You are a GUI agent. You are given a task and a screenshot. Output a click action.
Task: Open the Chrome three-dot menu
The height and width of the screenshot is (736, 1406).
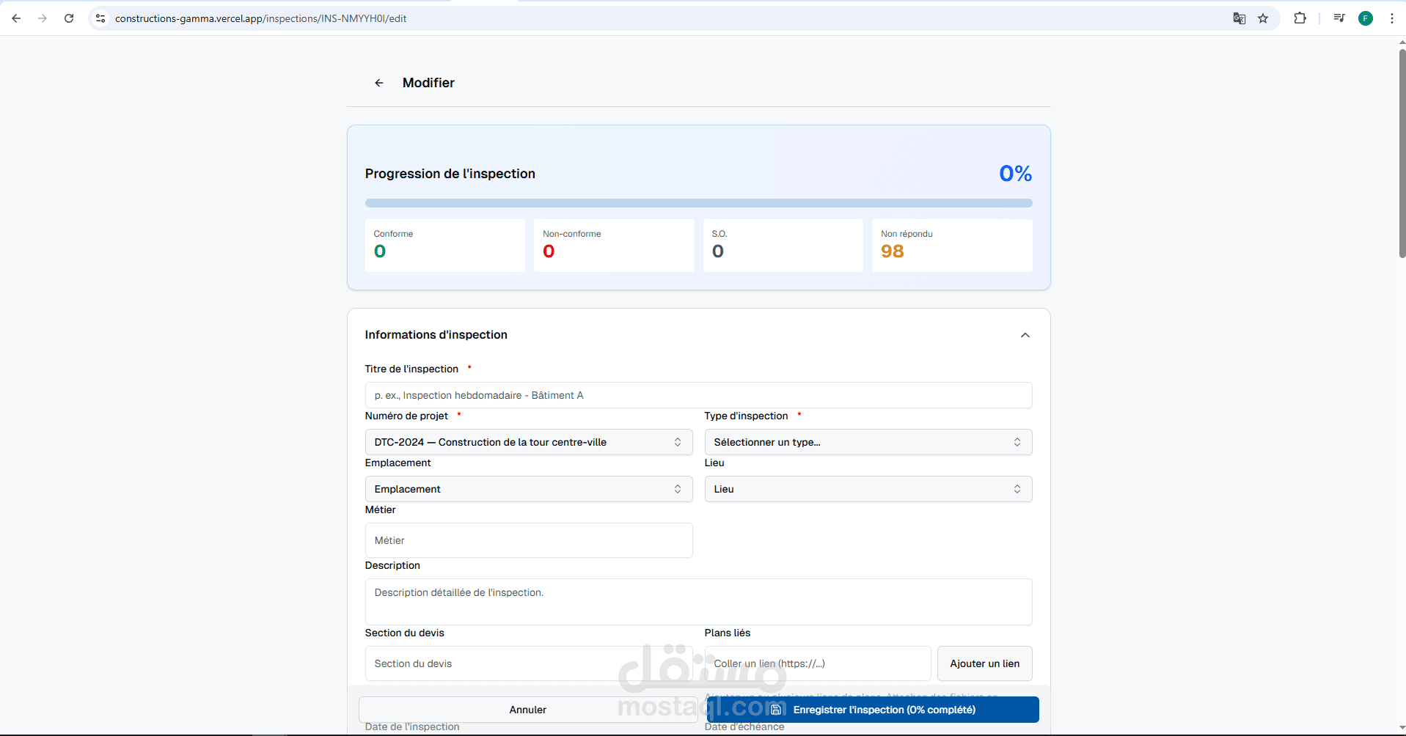tap(1392, 18)
